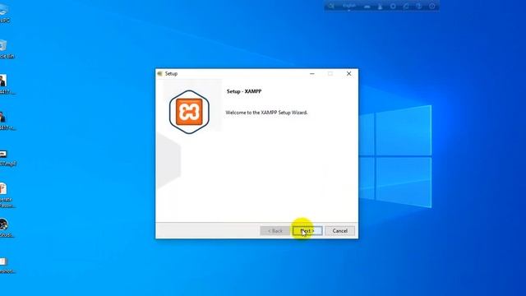
Task: Click the Next button in Setup wizard
Action: click(307, 231)
